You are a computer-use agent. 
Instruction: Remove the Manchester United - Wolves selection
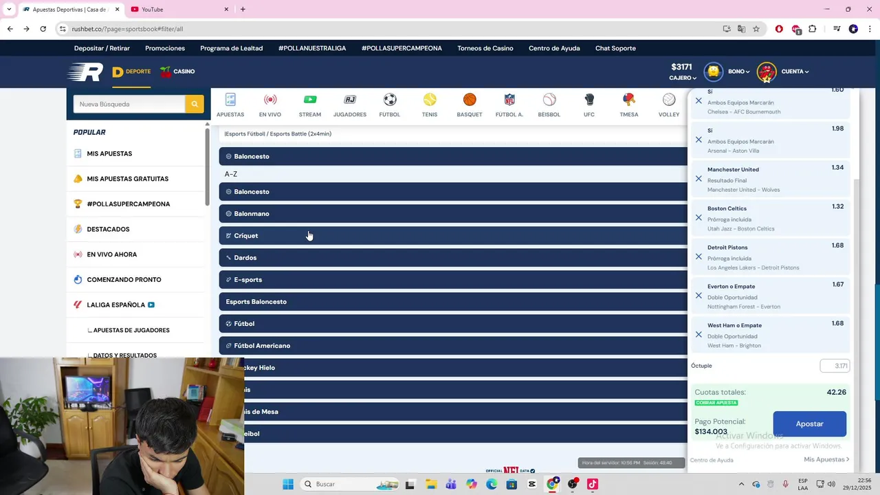(698, 179)
